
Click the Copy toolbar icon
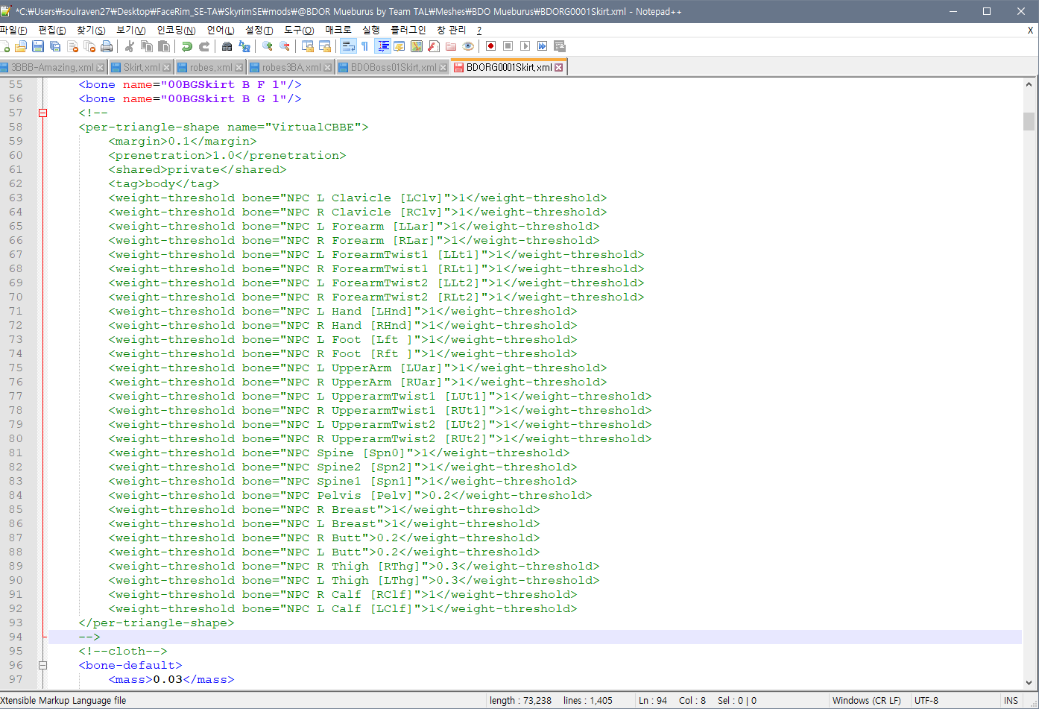point(147,46)
